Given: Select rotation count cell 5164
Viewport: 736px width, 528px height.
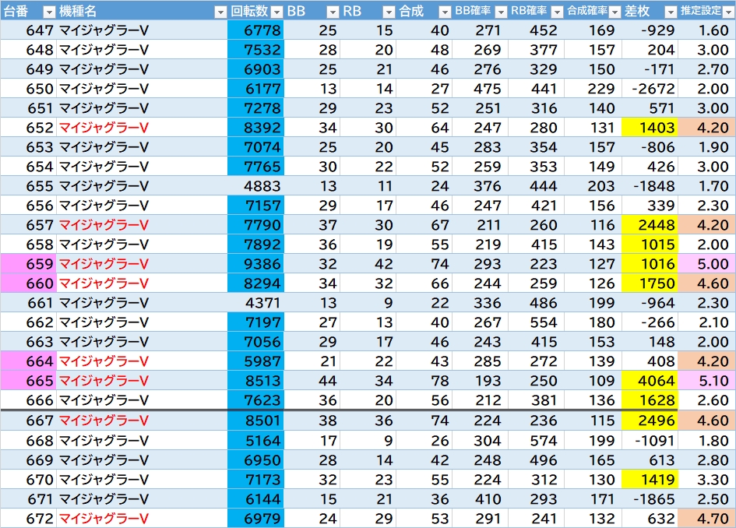Looking at the screenshot, I should tap(255, 441).
